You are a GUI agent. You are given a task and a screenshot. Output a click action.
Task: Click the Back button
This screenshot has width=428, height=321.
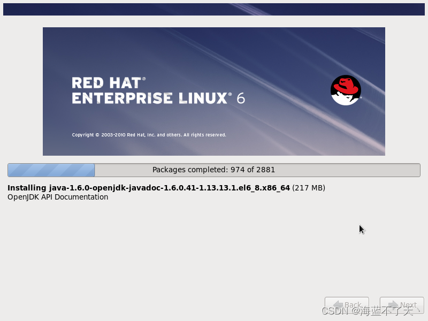[347, 305]
